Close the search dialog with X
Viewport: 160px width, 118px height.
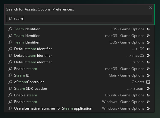(151, 8)
